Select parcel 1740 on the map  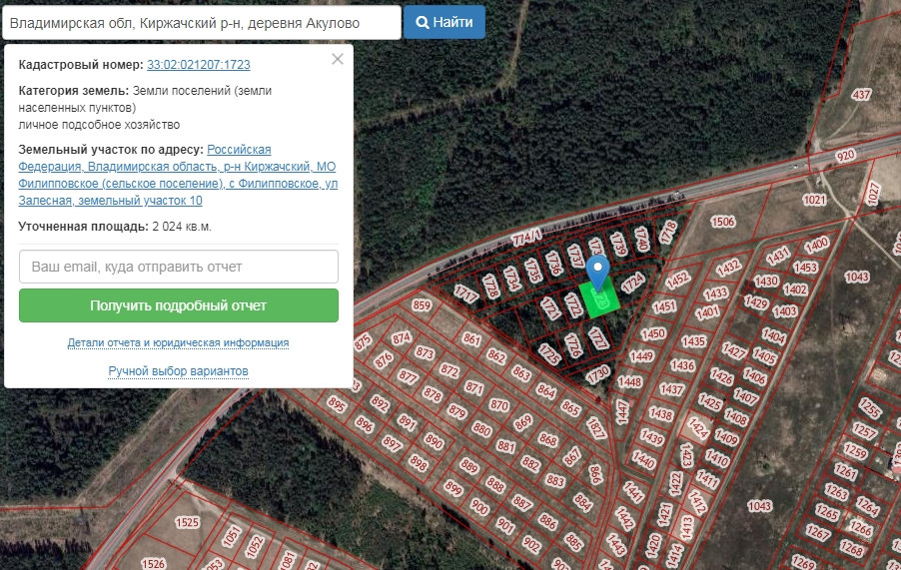point(642,239)
